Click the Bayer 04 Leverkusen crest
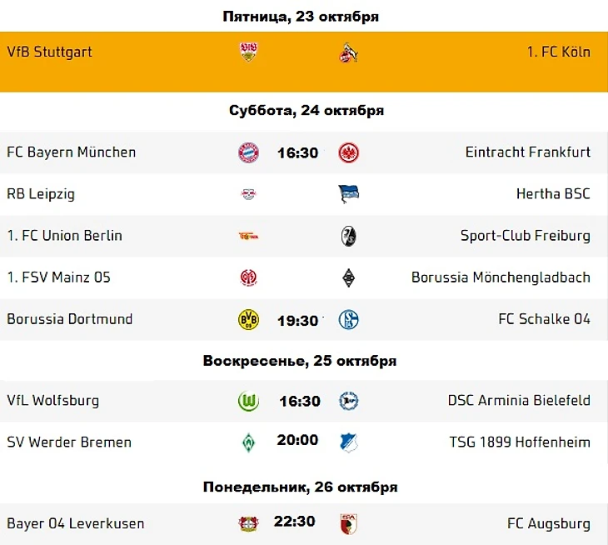This screenshot has height=545, width=608. 248,523
